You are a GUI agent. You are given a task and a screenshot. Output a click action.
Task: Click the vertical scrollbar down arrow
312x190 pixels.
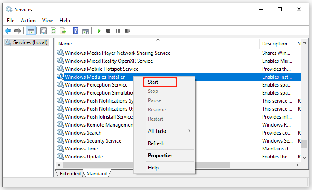point(304,158)
